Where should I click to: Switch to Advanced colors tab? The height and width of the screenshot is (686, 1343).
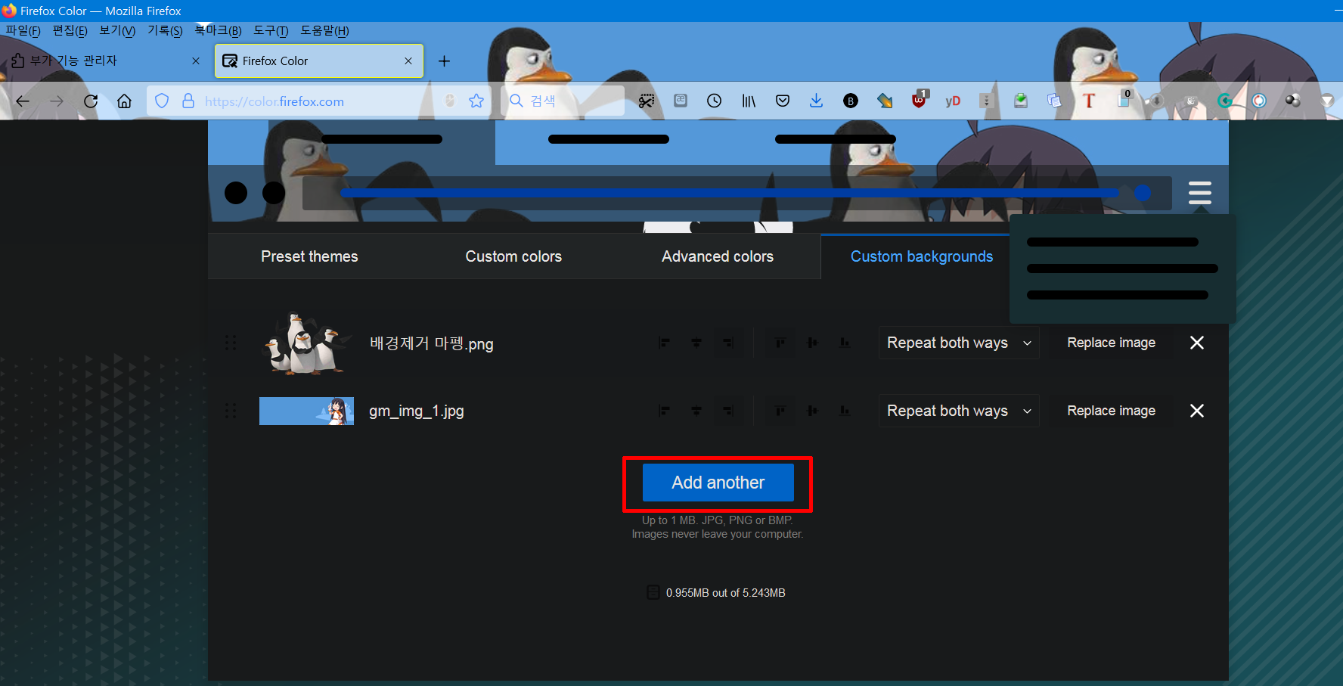point(718,256)
